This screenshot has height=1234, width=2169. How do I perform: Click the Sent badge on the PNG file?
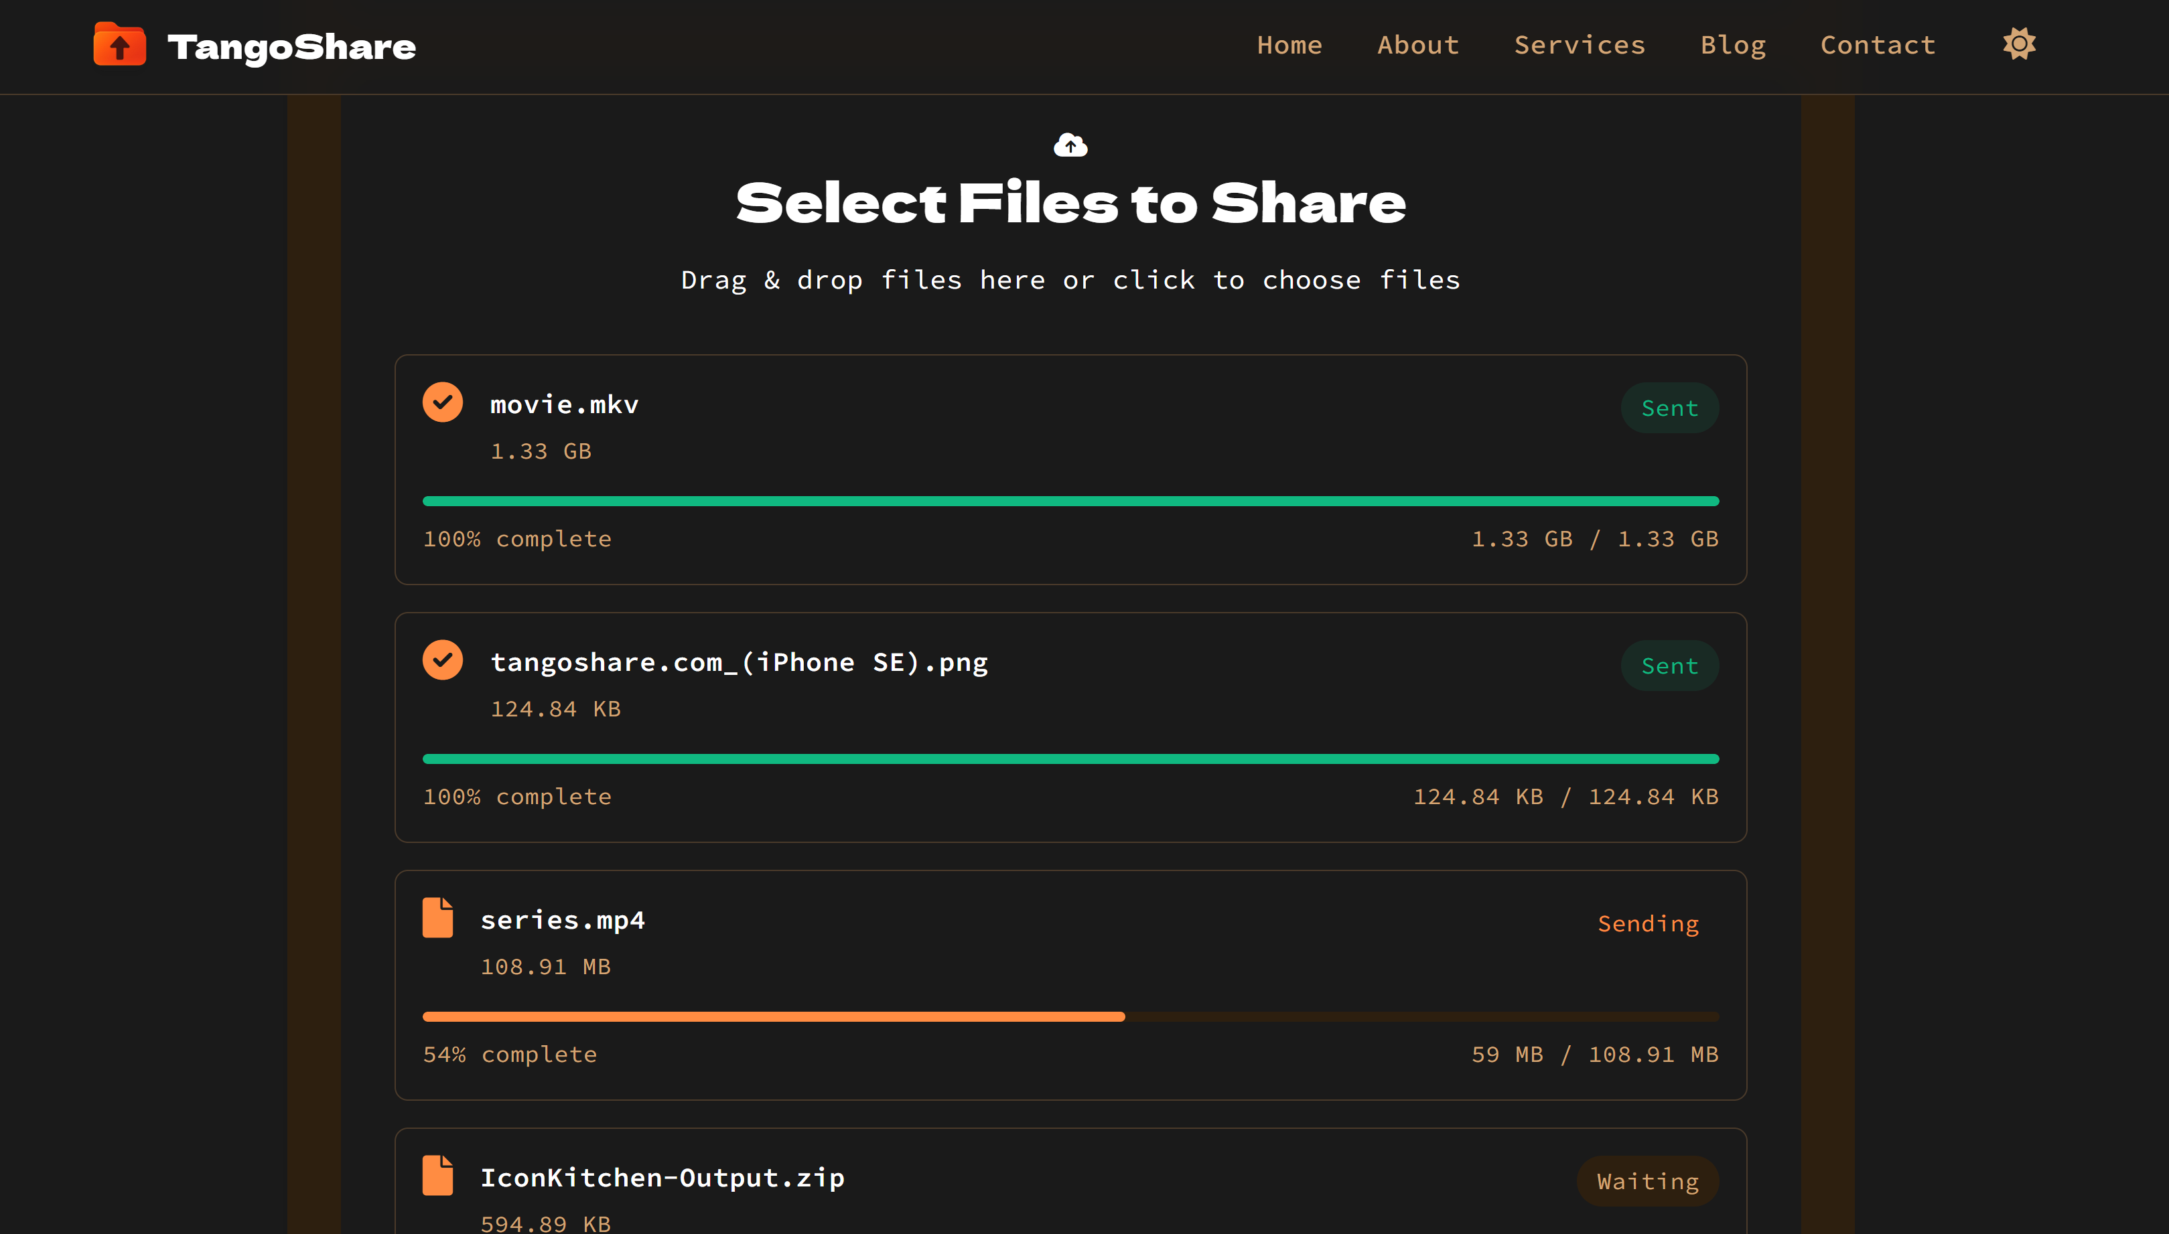(1668, 666)
